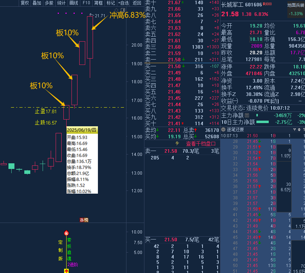Toggle the 简框 simple frame mode
The height and width of the screenshot is (273, 305).
(x=99, y=3)
